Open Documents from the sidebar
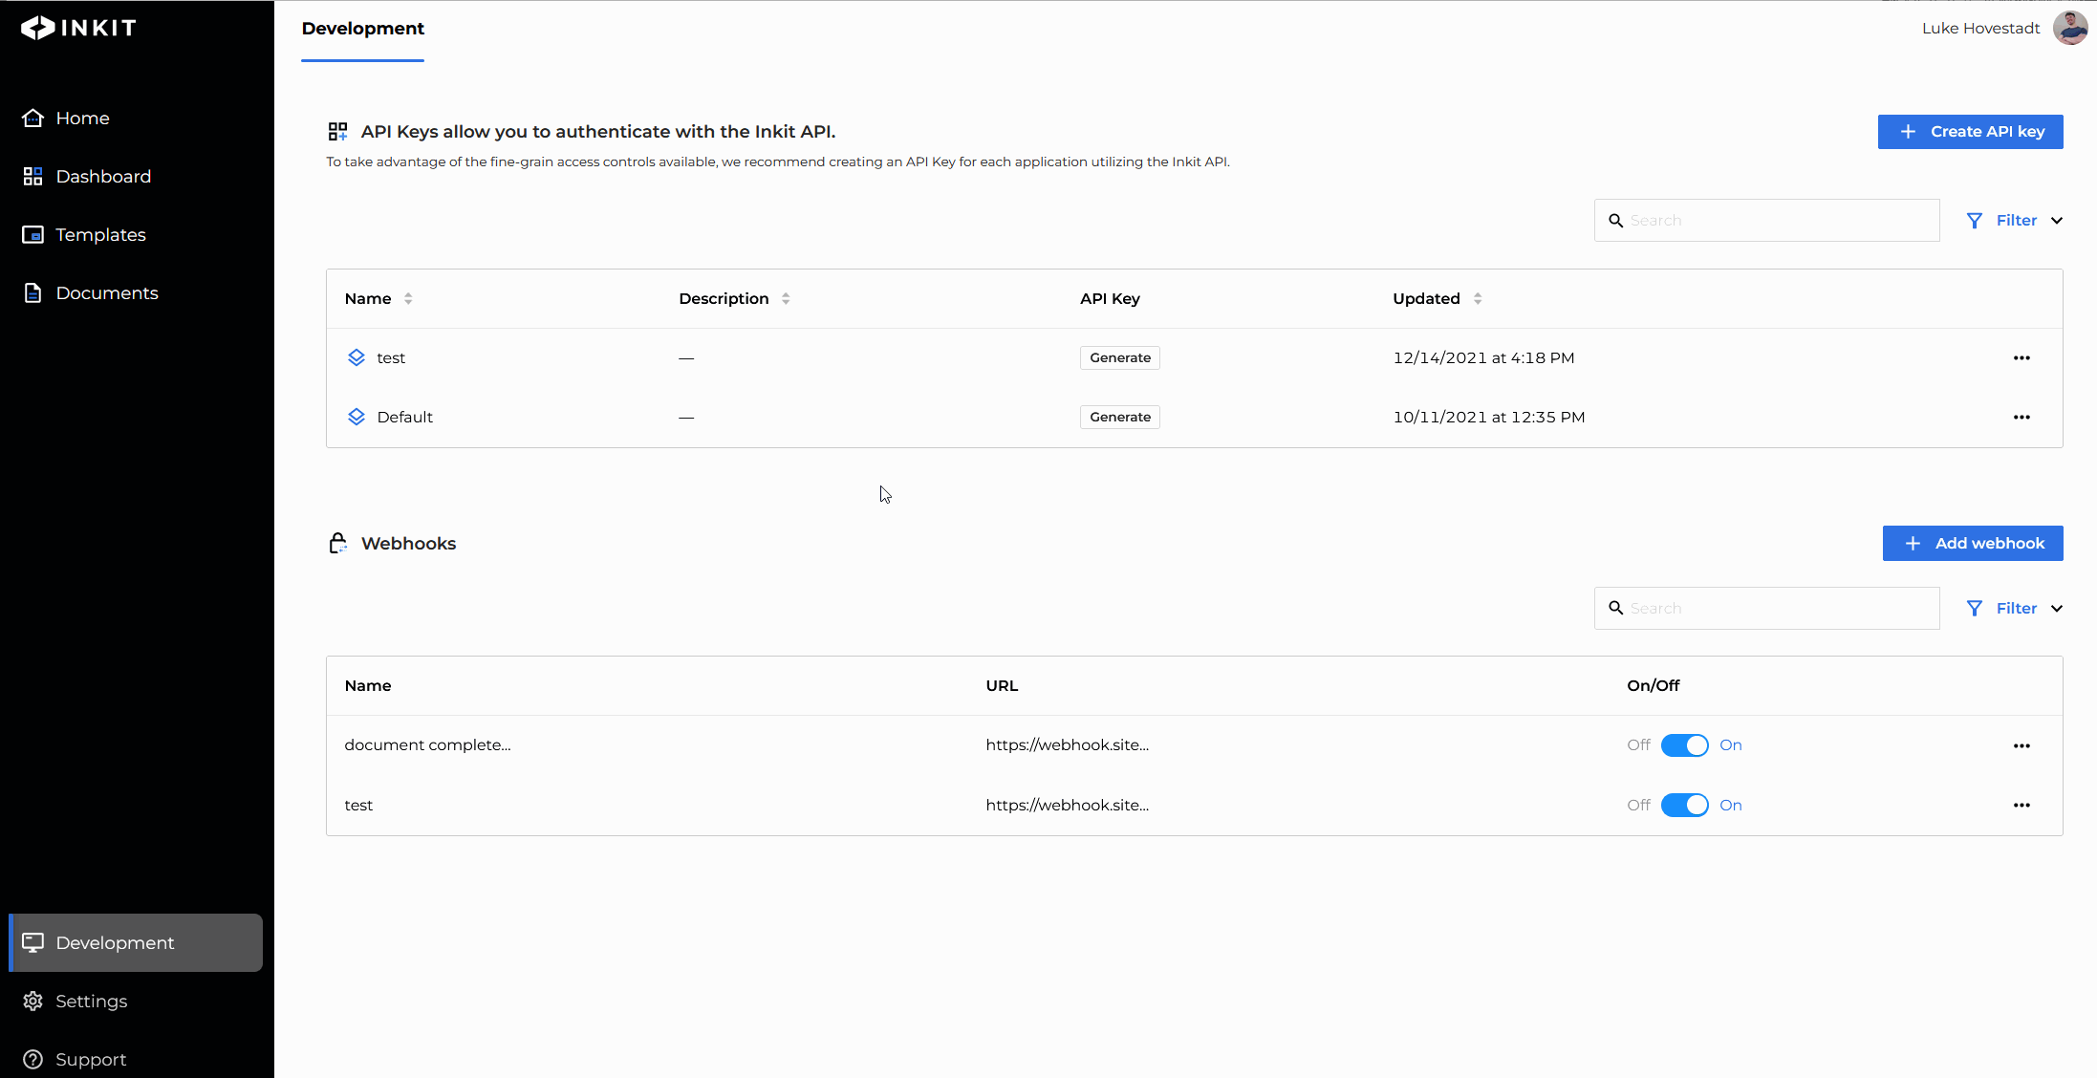 [106, 293]
